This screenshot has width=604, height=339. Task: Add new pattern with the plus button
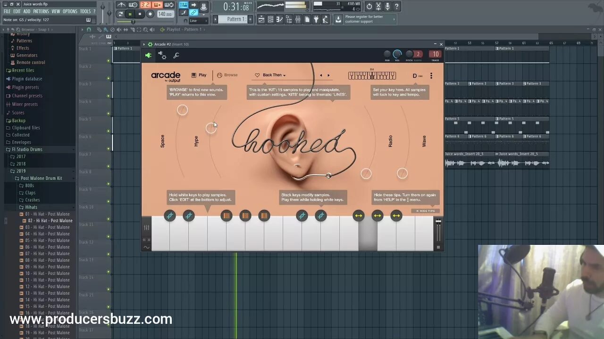pos(250,19)
